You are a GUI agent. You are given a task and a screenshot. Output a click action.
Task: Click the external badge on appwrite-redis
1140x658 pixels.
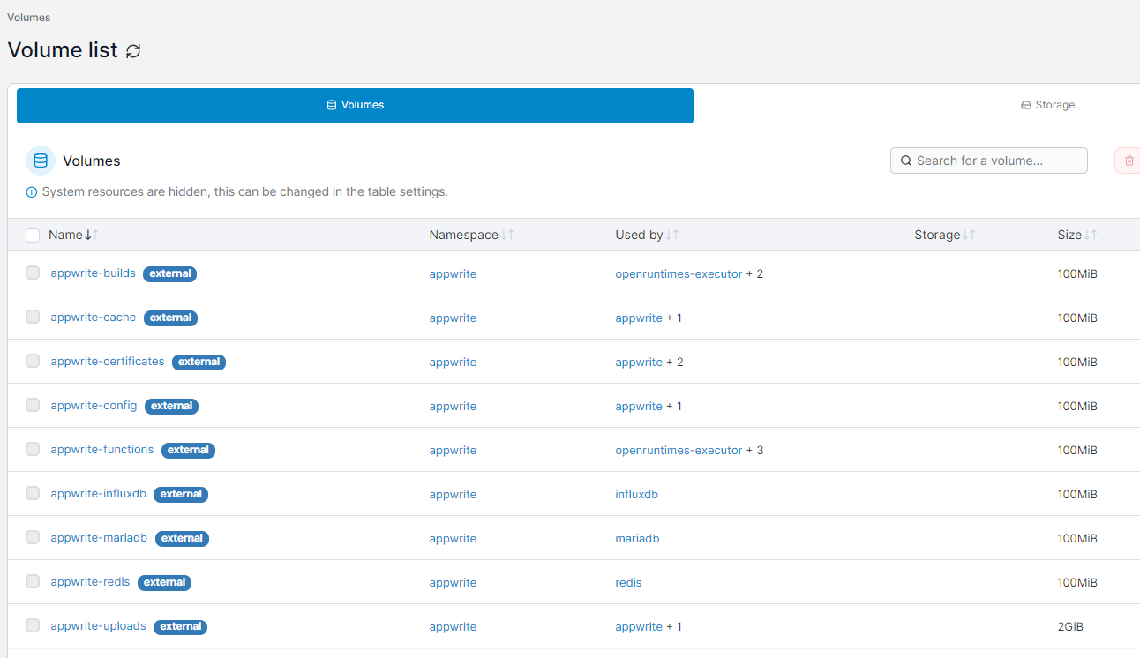pos(164,582)
